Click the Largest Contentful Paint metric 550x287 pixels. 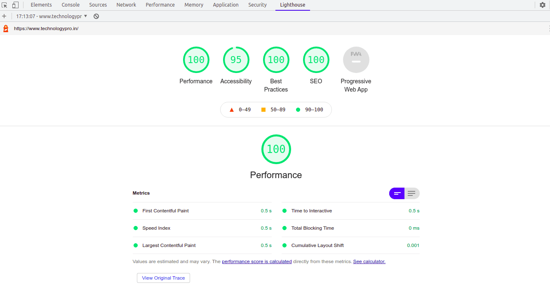(202, 245)
